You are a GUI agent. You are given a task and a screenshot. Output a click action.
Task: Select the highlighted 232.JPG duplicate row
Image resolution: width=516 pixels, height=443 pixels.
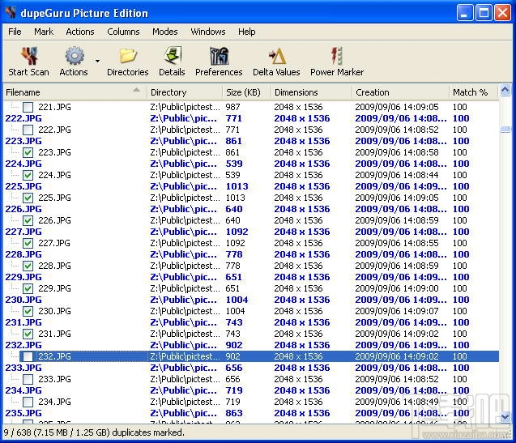(55, 356)
